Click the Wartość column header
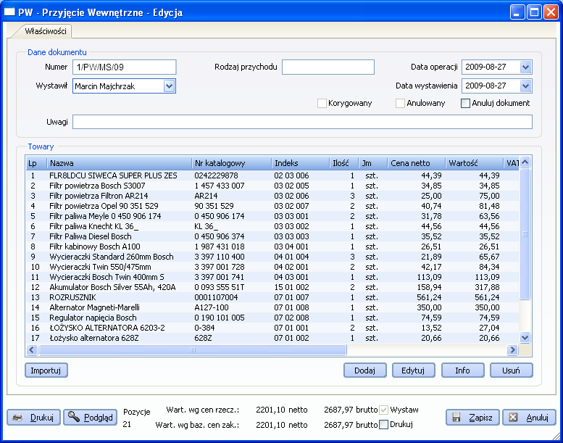Screen dimensions: 563x443 [475, 163]
